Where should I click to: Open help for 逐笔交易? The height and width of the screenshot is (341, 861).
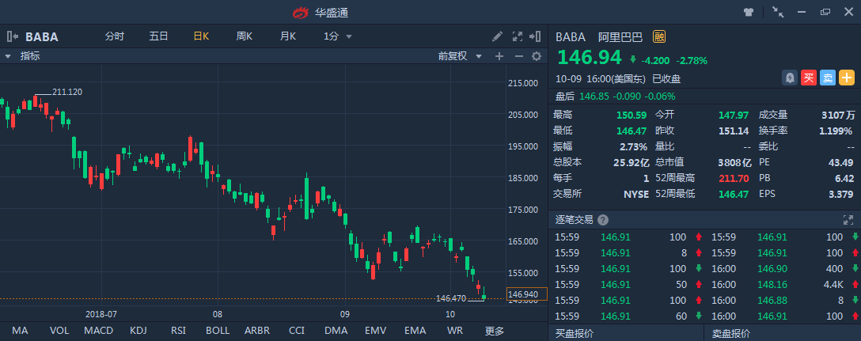click(x=603, y=220)
